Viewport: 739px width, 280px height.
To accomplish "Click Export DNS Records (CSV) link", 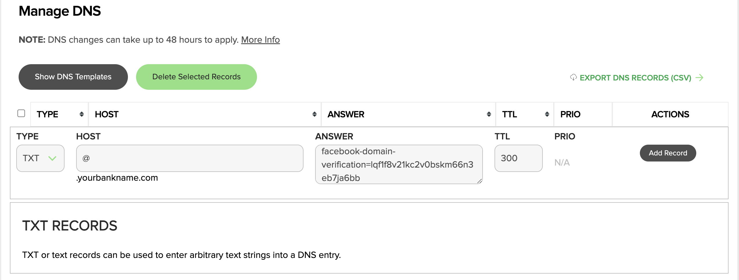I will click(635, 78).
